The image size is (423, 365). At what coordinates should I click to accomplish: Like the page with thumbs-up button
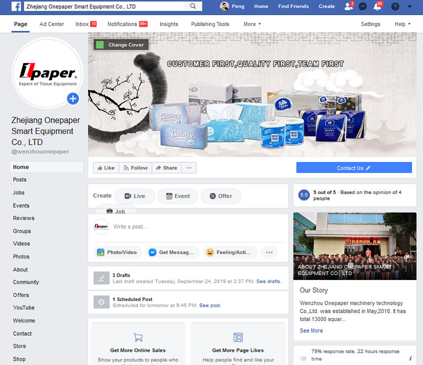pos(106,168)
